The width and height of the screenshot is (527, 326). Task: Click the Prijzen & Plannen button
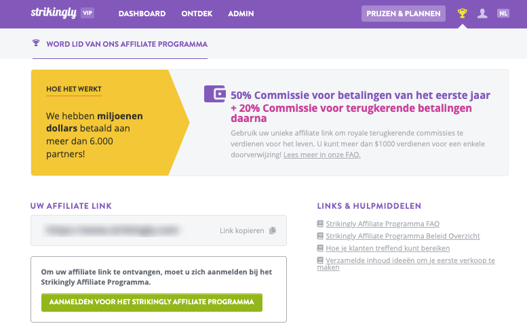[404, 14]
